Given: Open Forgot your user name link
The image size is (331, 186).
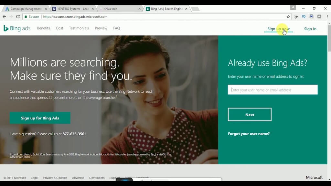Looking at the screenshot, I should pyautogui.click(x=249, y=134).
